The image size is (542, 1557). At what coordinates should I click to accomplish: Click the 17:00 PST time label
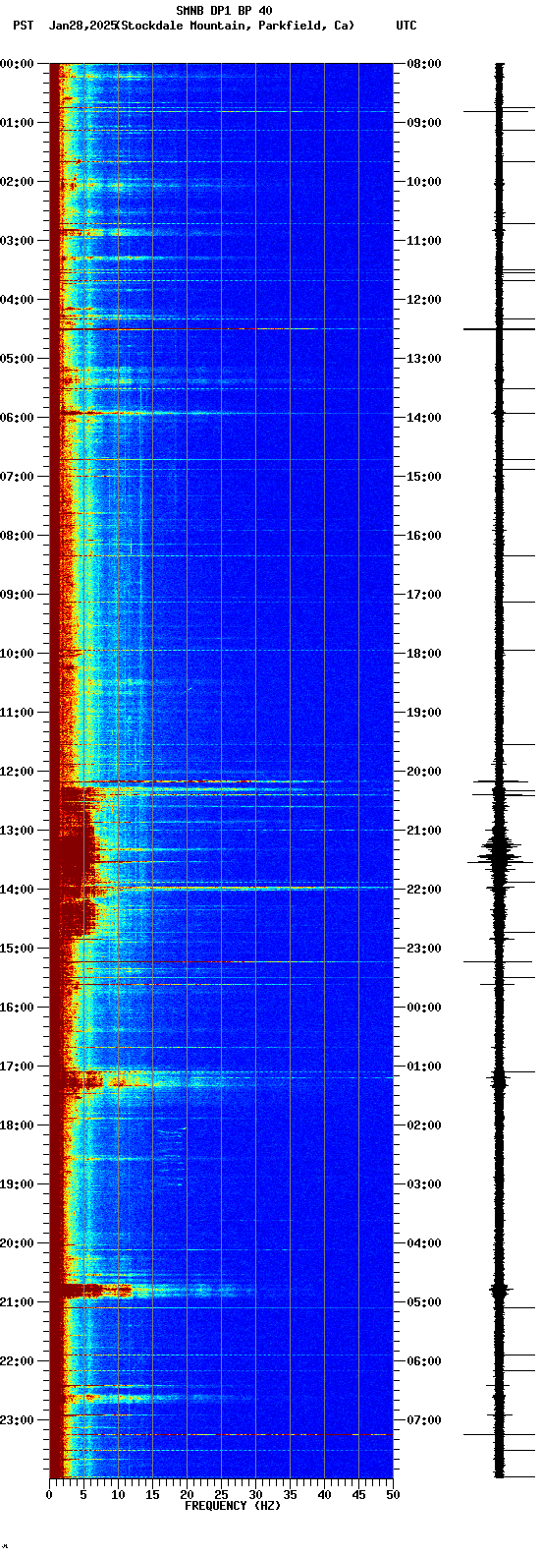pos(17,1067)
